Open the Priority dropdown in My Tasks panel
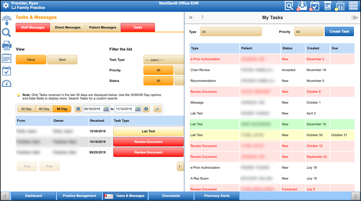 [309, 31]
